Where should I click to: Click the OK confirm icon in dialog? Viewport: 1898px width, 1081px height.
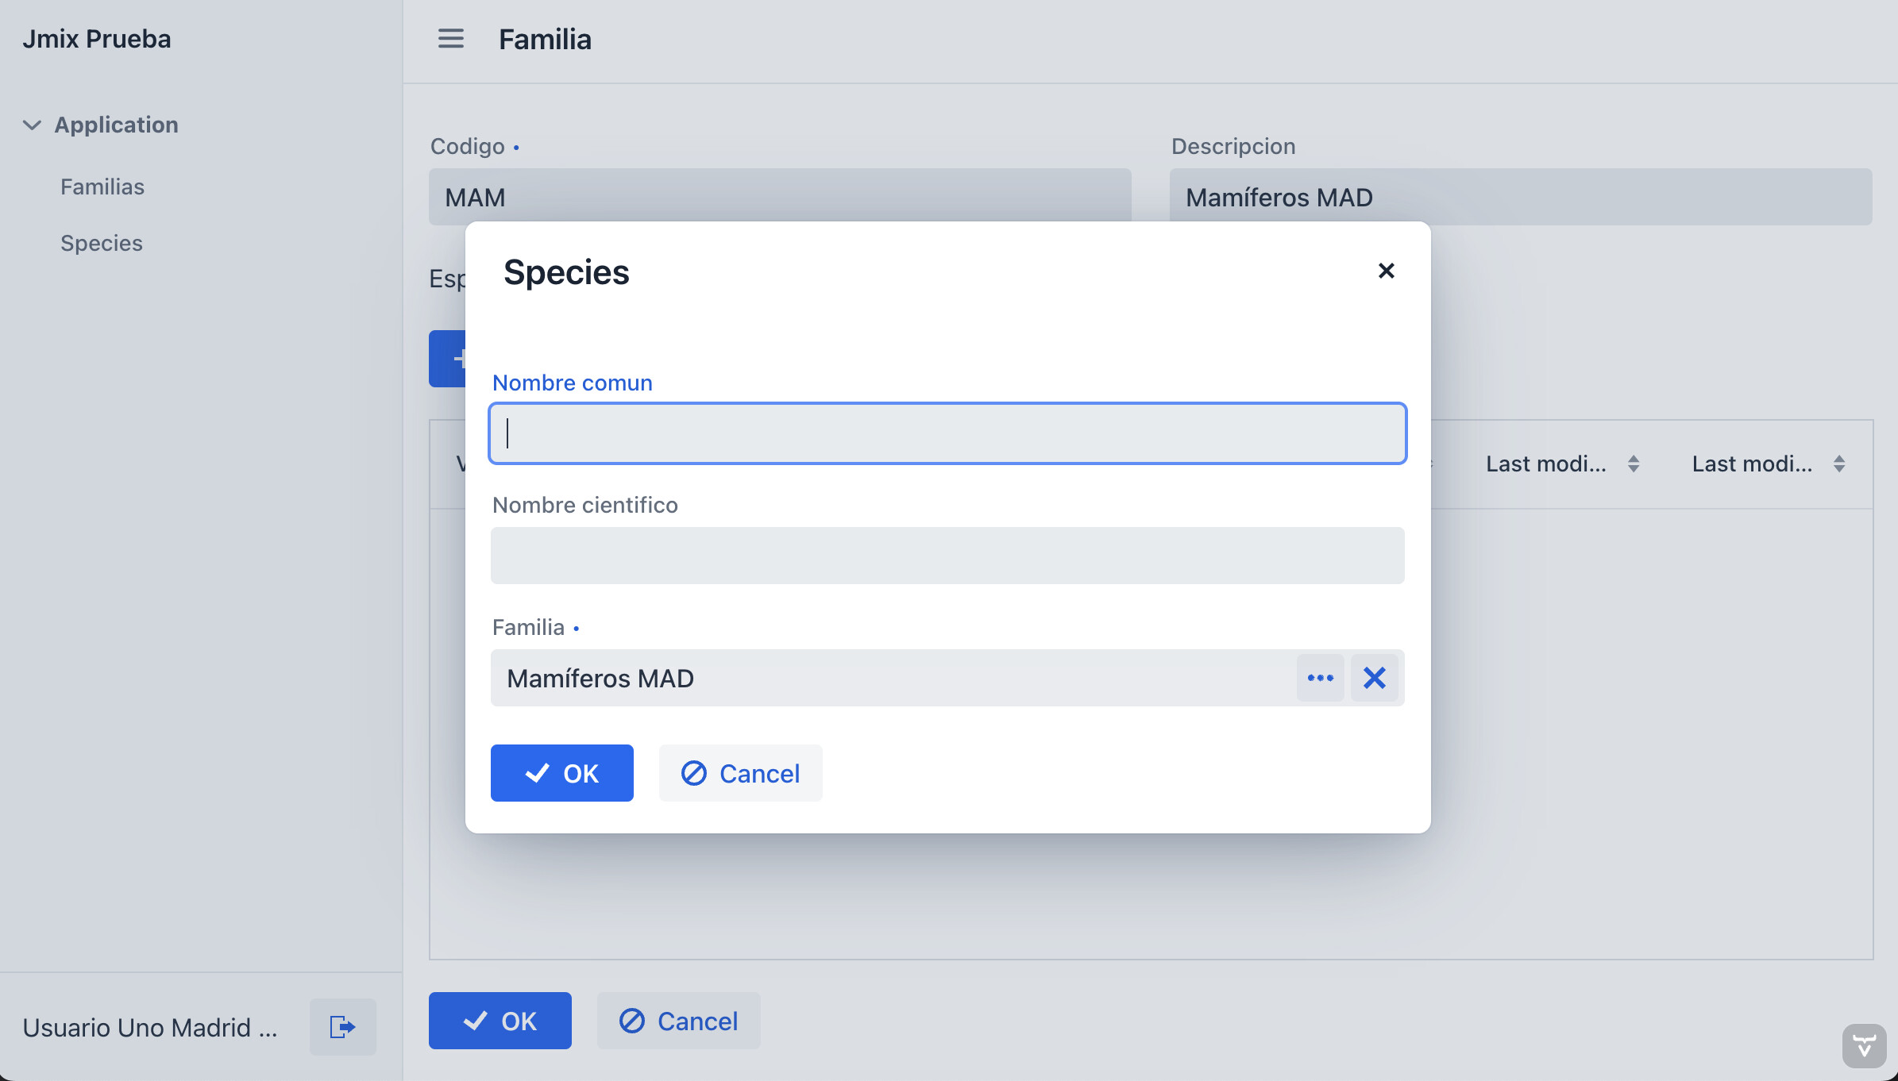537,772
